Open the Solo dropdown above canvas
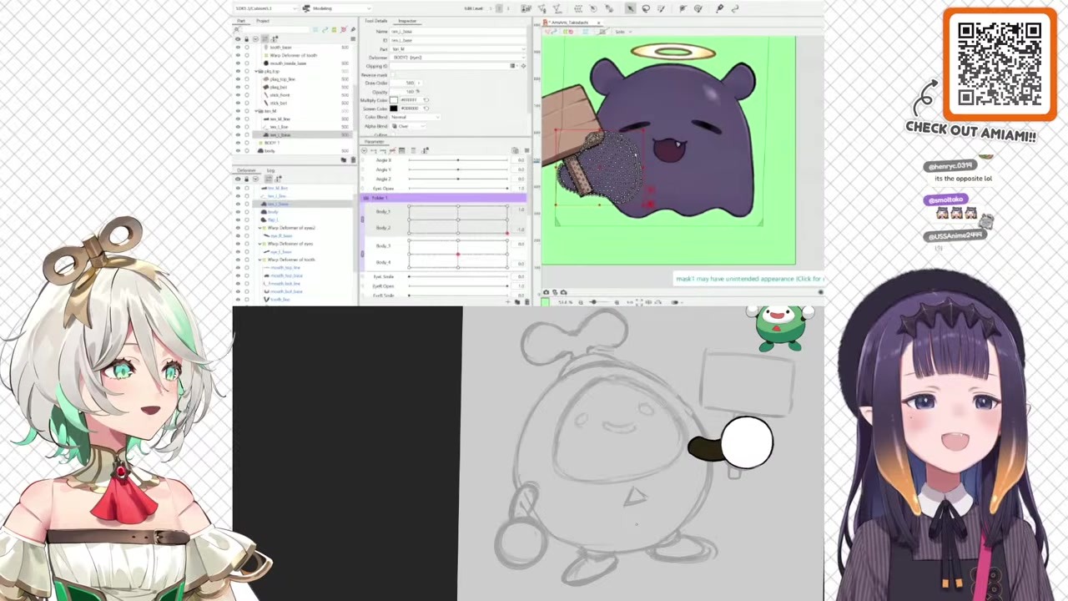Screen dimensions: 1068x601 (624, 32)
